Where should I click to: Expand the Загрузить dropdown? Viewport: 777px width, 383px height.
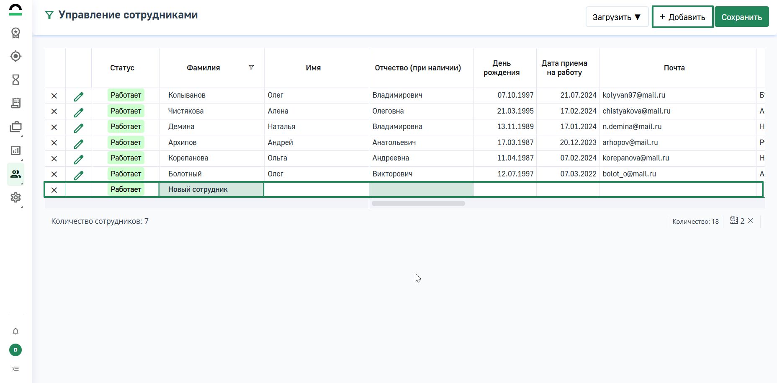[x=617, y=17]
